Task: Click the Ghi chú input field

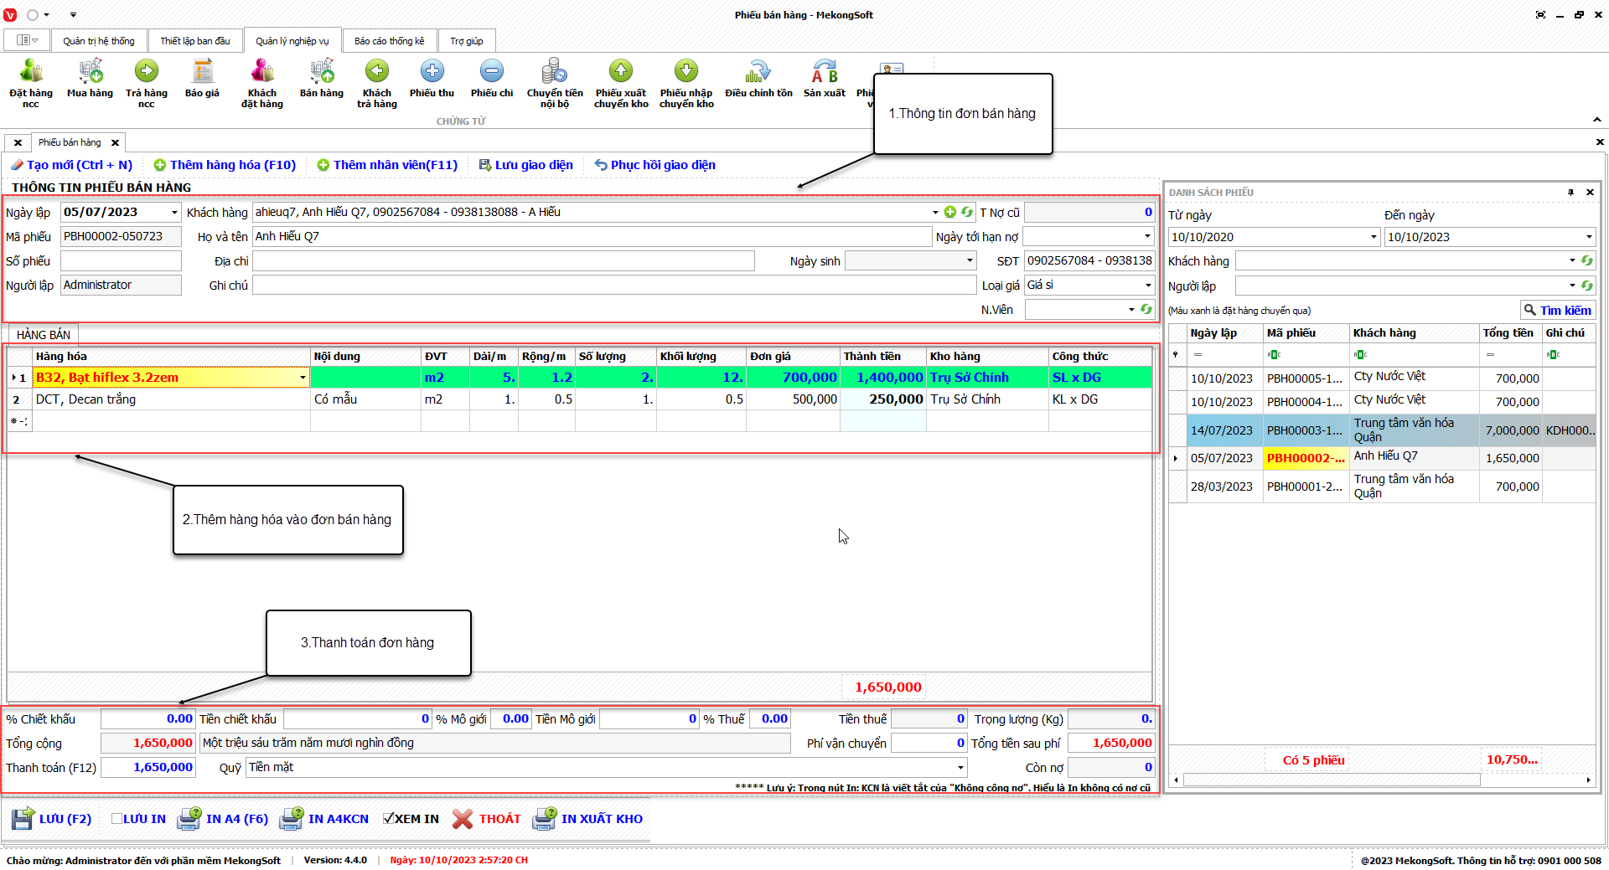Action: tap(613, 286)
